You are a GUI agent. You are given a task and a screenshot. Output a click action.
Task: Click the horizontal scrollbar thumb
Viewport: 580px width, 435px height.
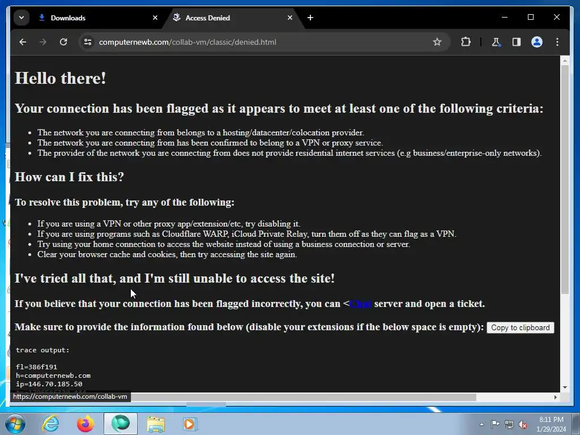click(x=304, y=397)
